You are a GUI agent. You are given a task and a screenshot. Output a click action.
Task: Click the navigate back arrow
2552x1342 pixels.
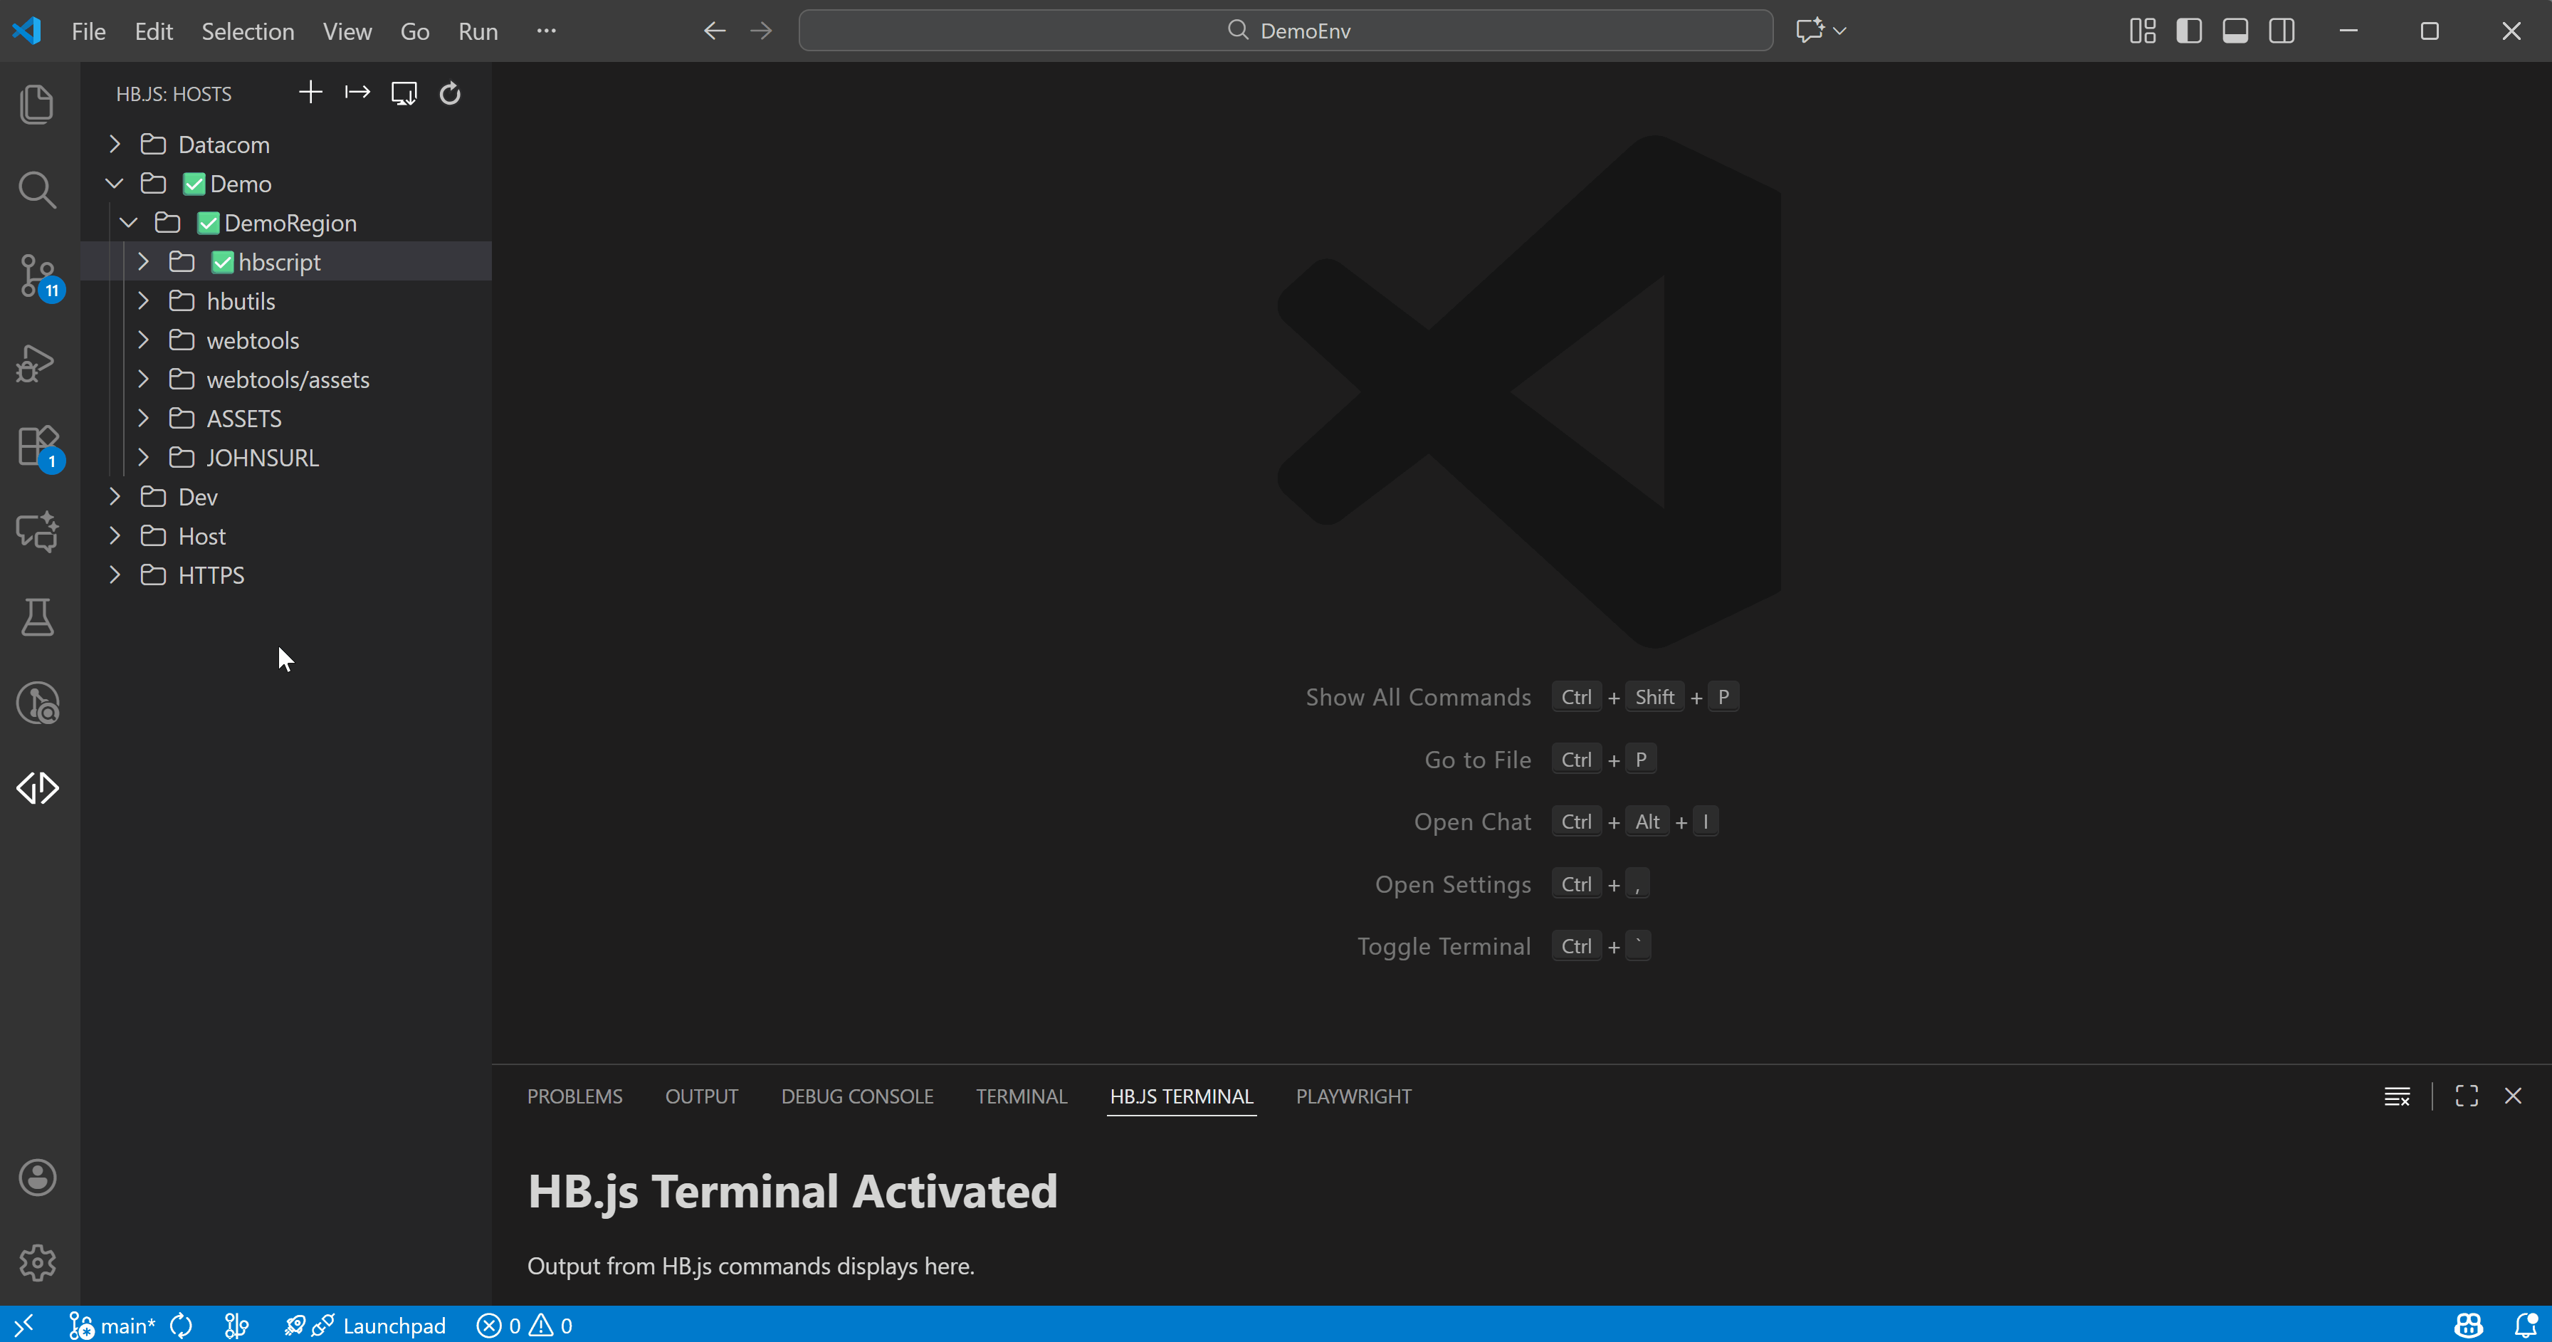pyautogui.click(x=713, y=31)
